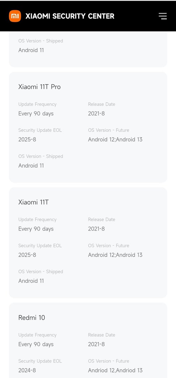Select the Xiaomi 11T Pro card heading
The image size is (176, 378).
coord(39,87)
